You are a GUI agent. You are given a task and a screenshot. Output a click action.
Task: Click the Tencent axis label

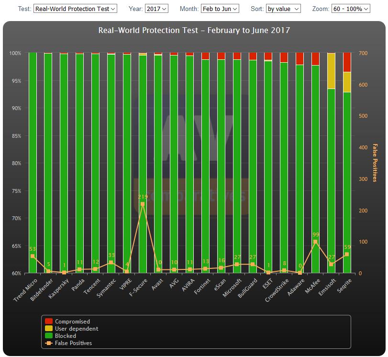click(x=92, y=287)
